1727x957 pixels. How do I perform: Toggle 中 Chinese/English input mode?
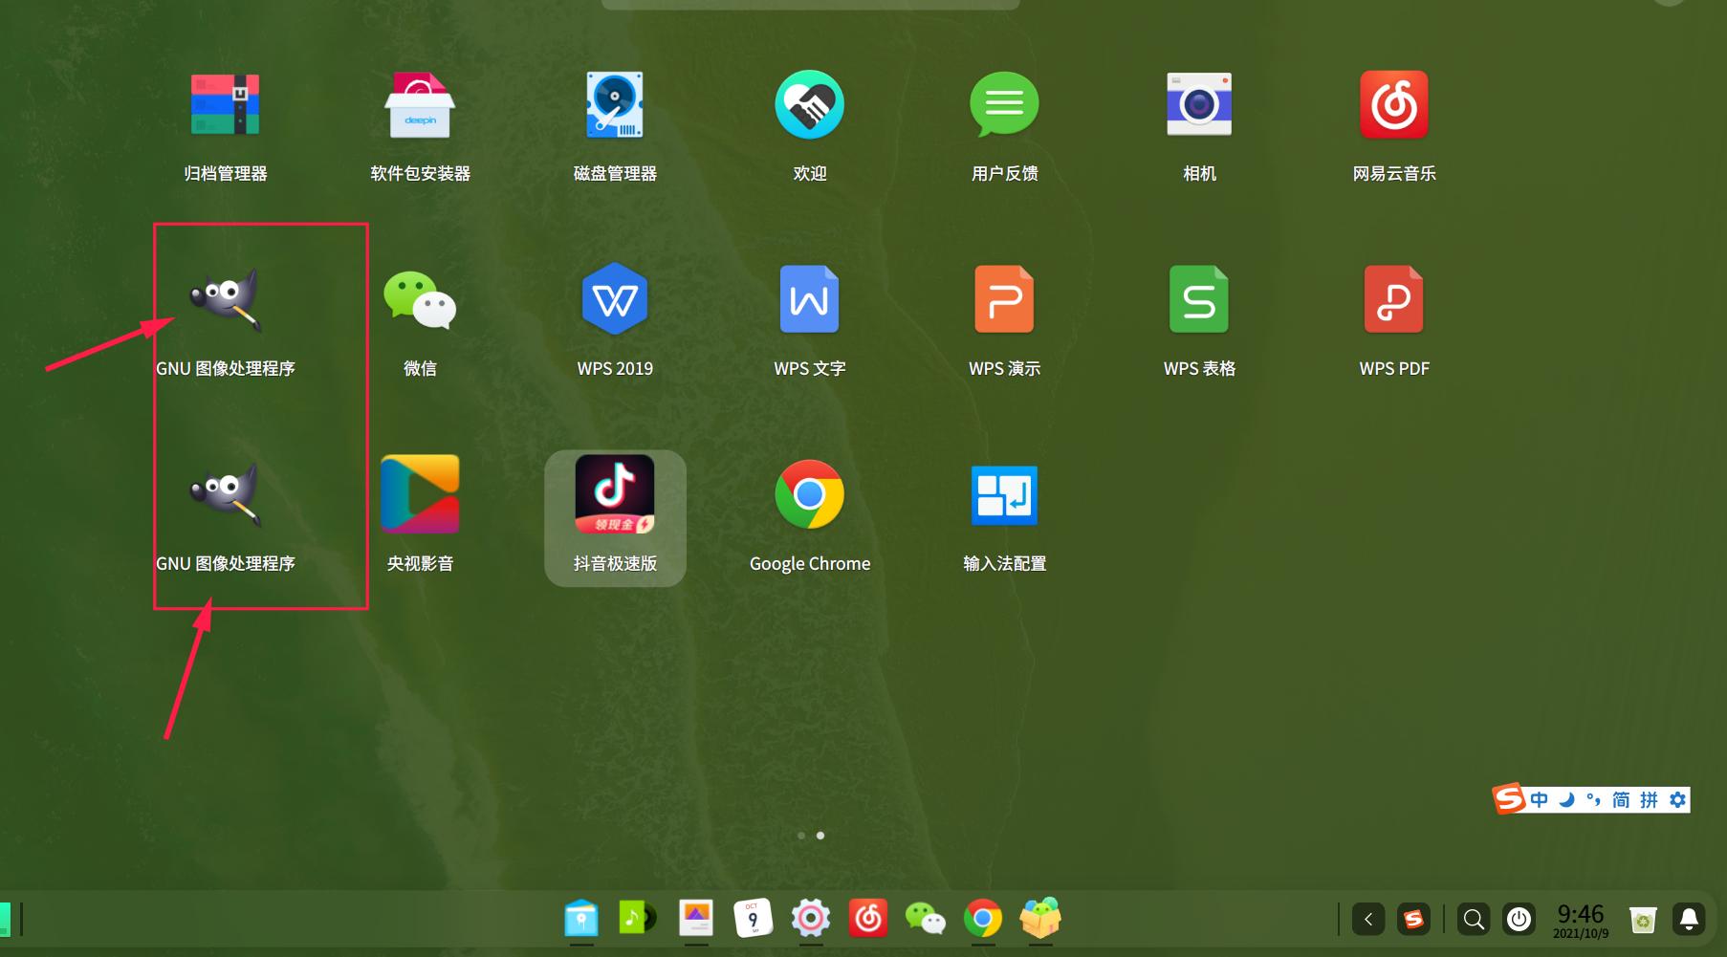(1539, 799)
